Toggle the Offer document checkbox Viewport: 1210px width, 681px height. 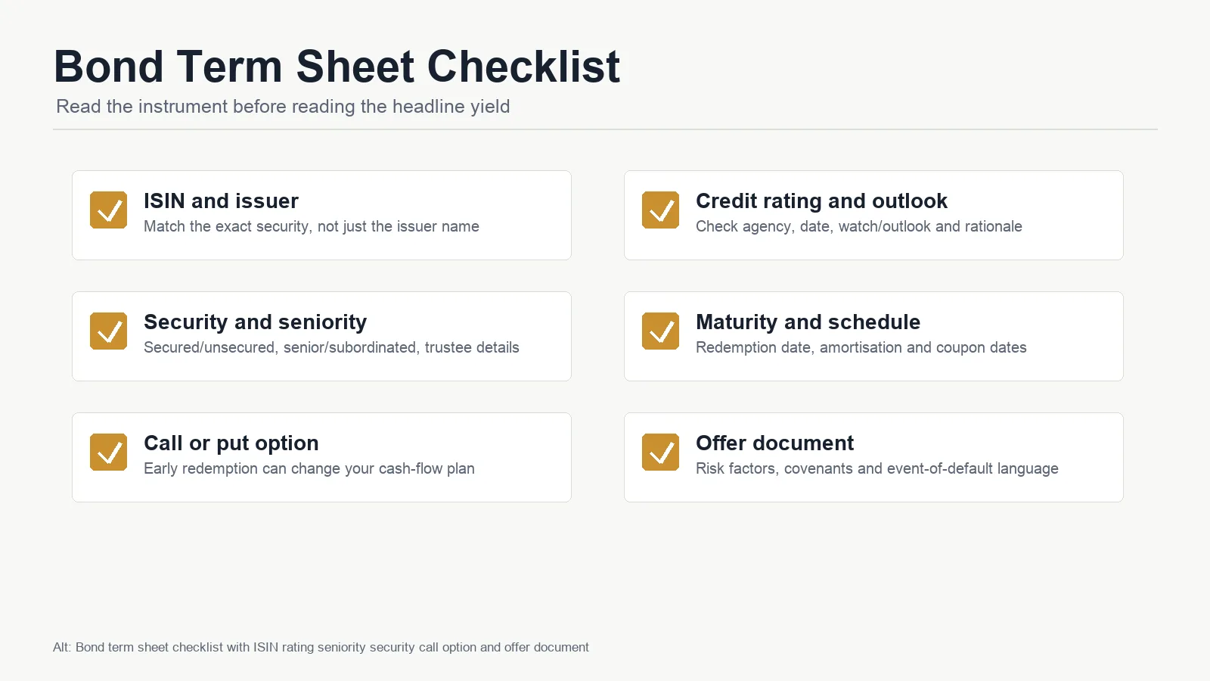660,452
